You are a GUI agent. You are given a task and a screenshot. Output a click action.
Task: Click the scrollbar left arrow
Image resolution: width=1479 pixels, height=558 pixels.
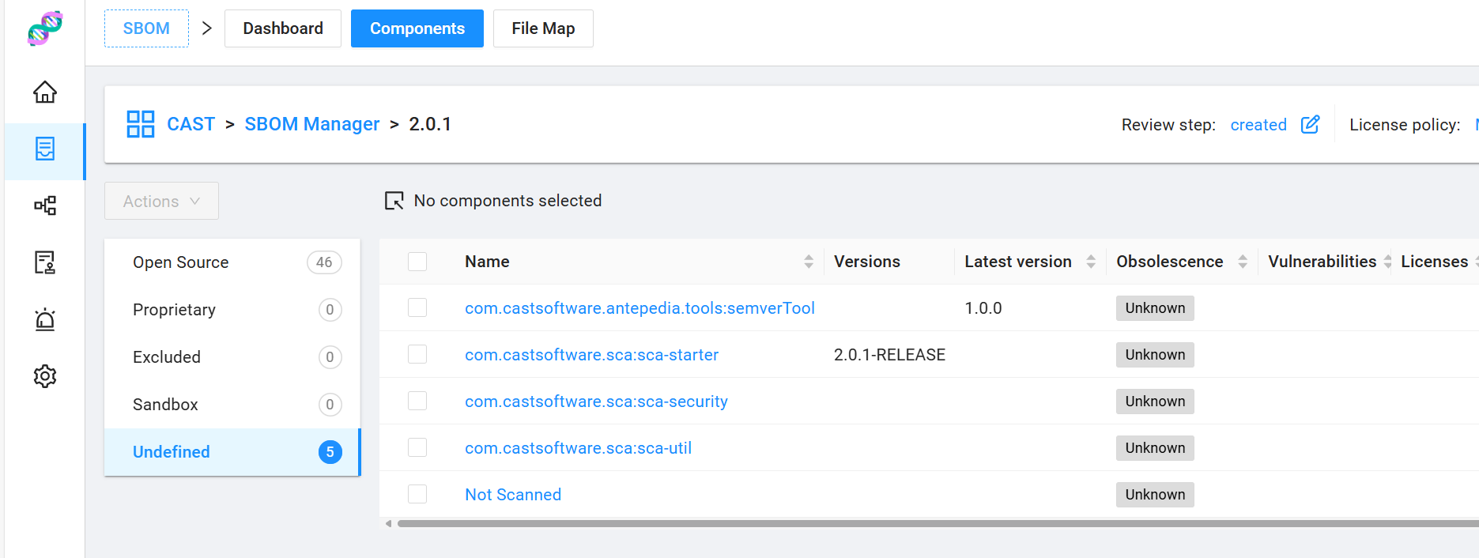tap(388, 523)
